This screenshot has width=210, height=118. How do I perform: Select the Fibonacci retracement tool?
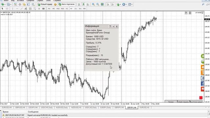30,9
